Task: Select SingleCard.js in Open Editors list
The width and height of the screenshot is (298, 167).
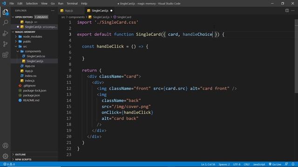Action: pos(34,27)
